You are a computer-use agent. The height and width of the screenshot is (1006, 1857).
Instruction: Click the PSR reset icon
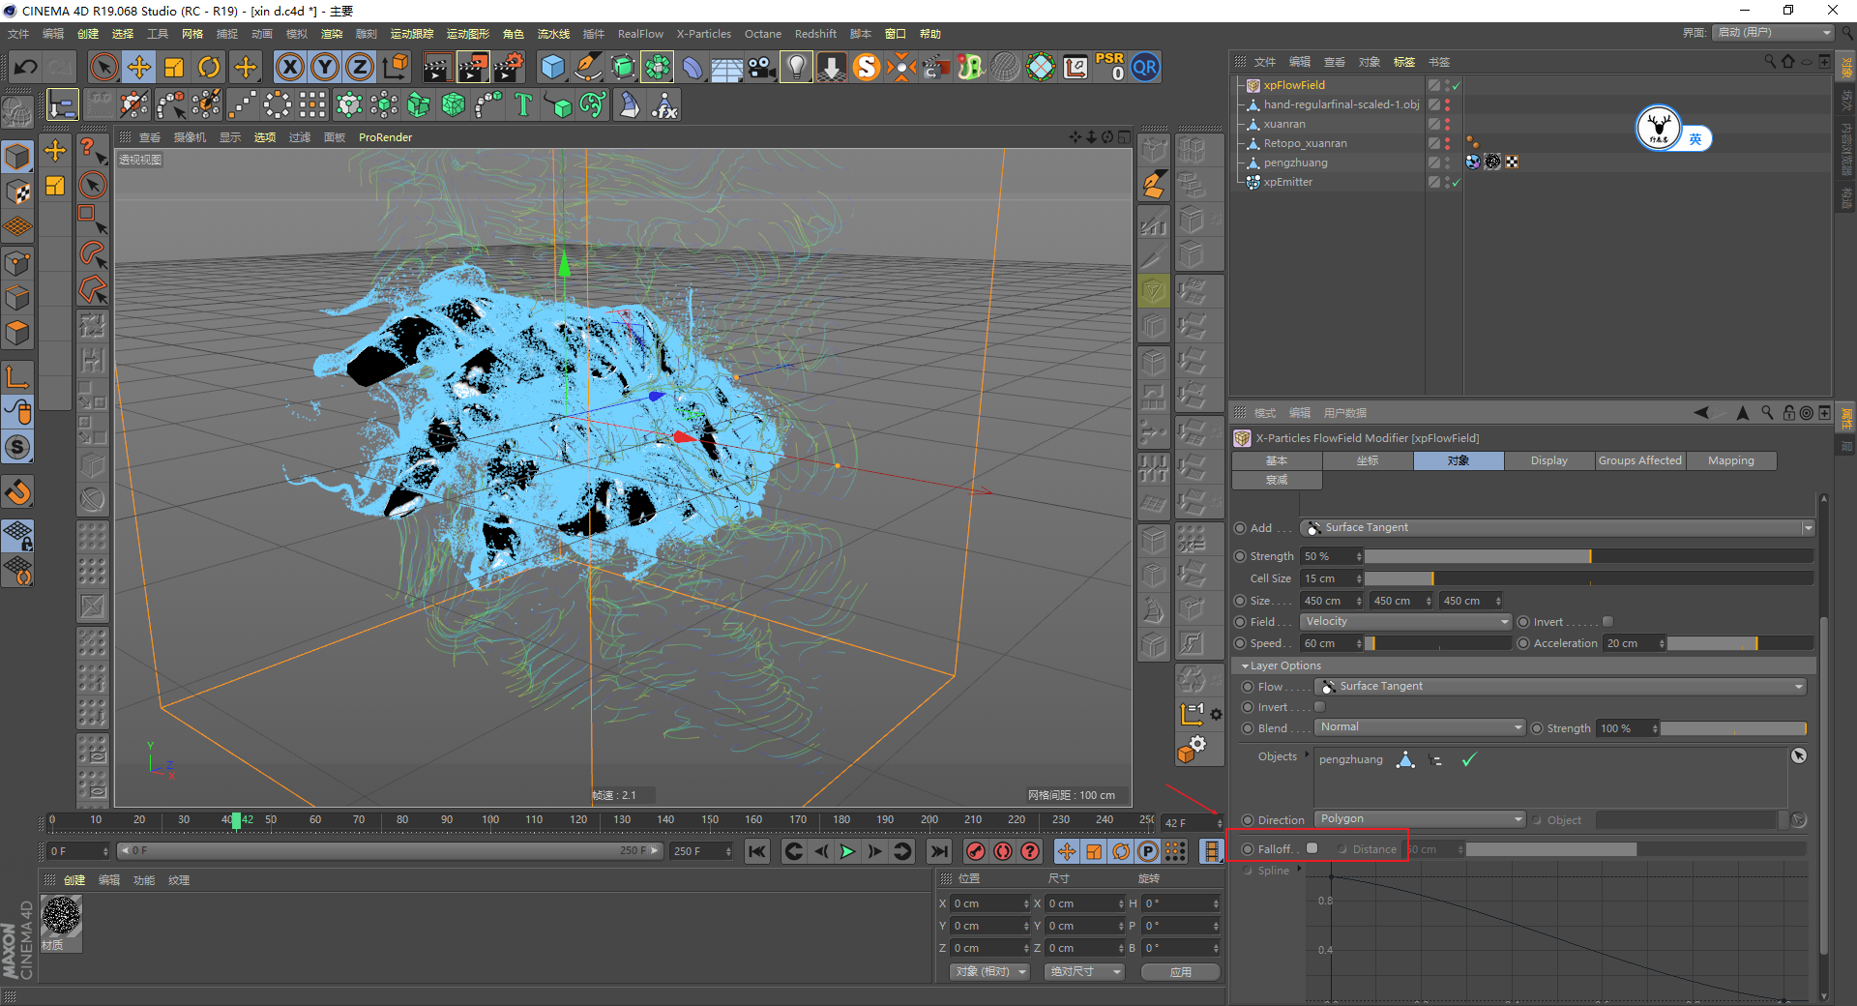[x=1110, y=68]
